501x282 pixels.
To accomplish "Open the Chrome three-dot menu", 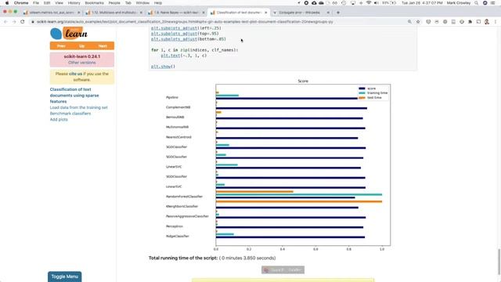I will click(x=496, y=22).
